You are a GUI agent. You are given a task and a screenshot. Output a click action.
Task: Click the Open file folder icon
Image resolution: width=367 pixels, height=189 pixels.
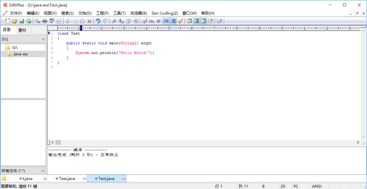[14, 21]
